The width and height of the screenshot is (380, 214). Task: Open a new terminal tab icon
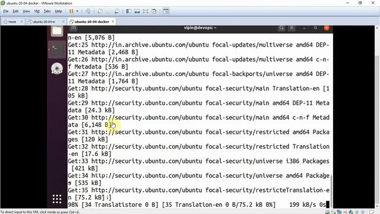[x=74, y=28]
